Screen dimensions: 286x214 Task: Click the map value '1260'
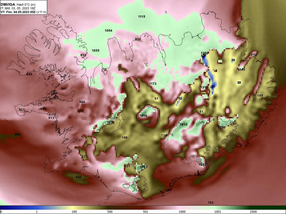pos(204,53)
